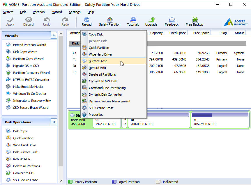Open the Settings menu
The image size is (251, 185).
[x=75, y=12]
